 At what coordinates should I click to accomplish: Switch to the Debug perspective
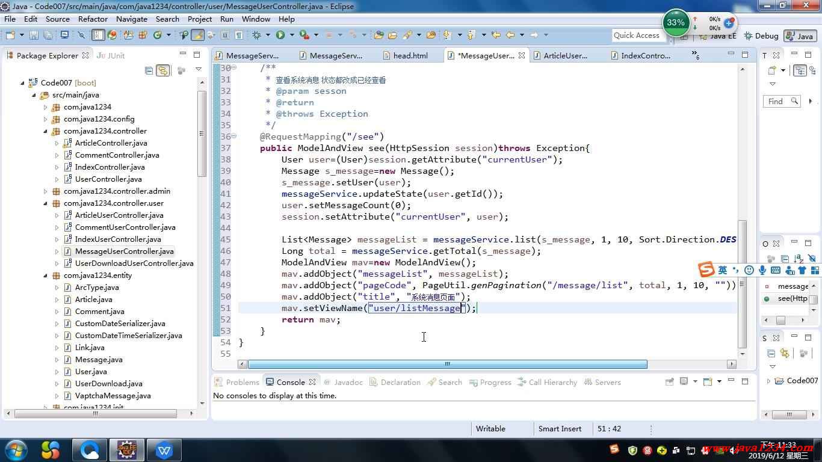(x=761, y=35)
